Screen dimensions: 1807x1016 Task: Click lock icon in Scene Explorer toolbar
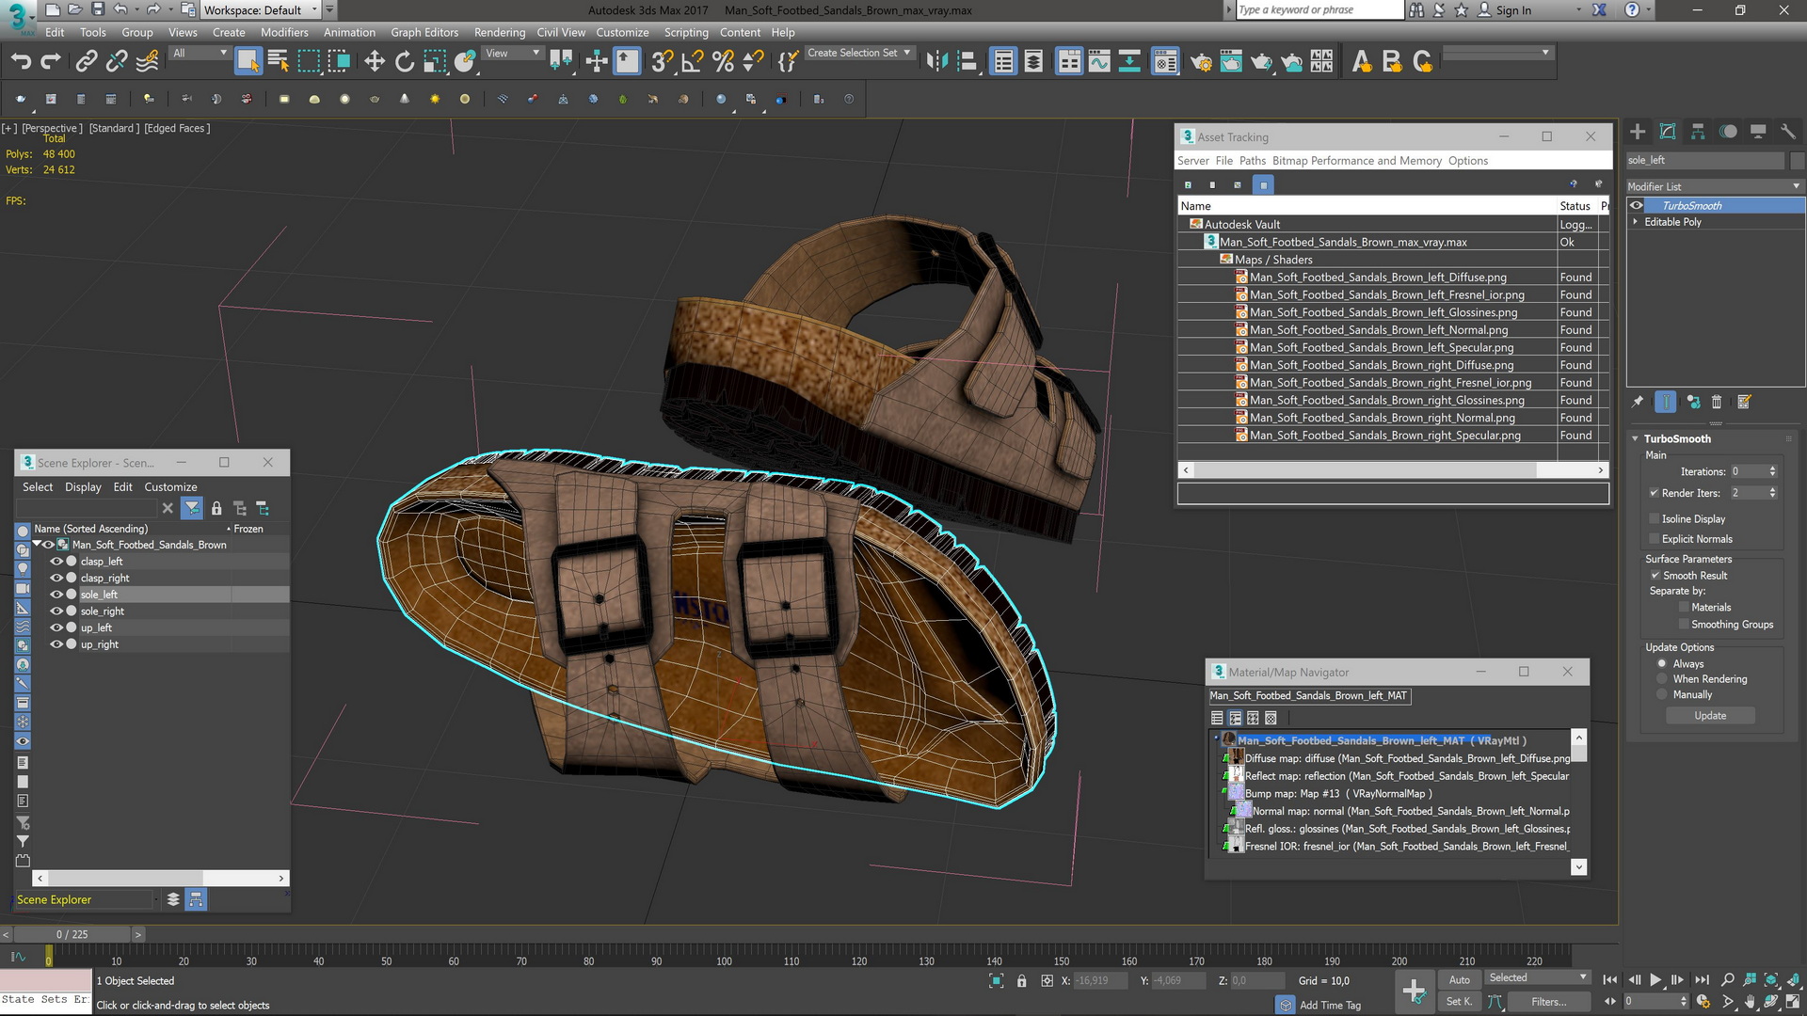(x=216, y=508)
